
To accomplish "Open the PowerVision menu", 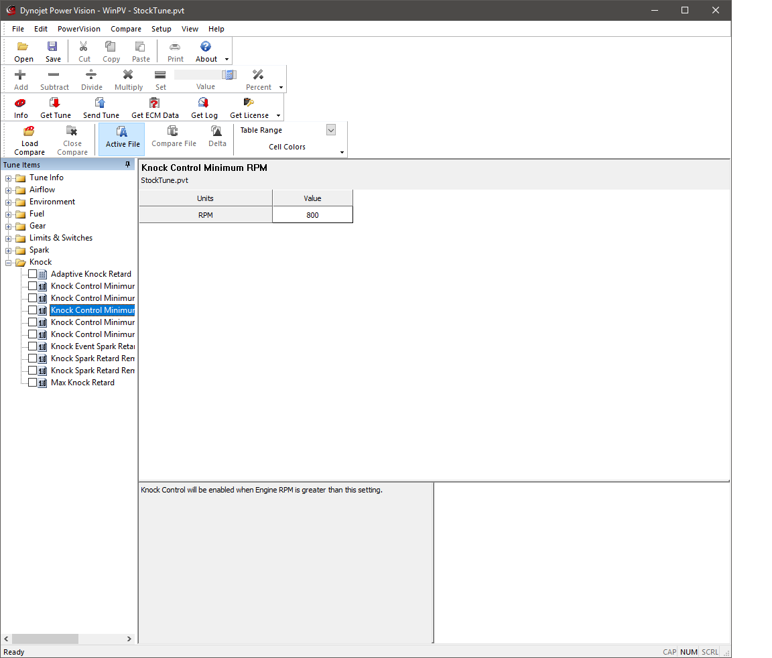I will [x=78, y=29].
